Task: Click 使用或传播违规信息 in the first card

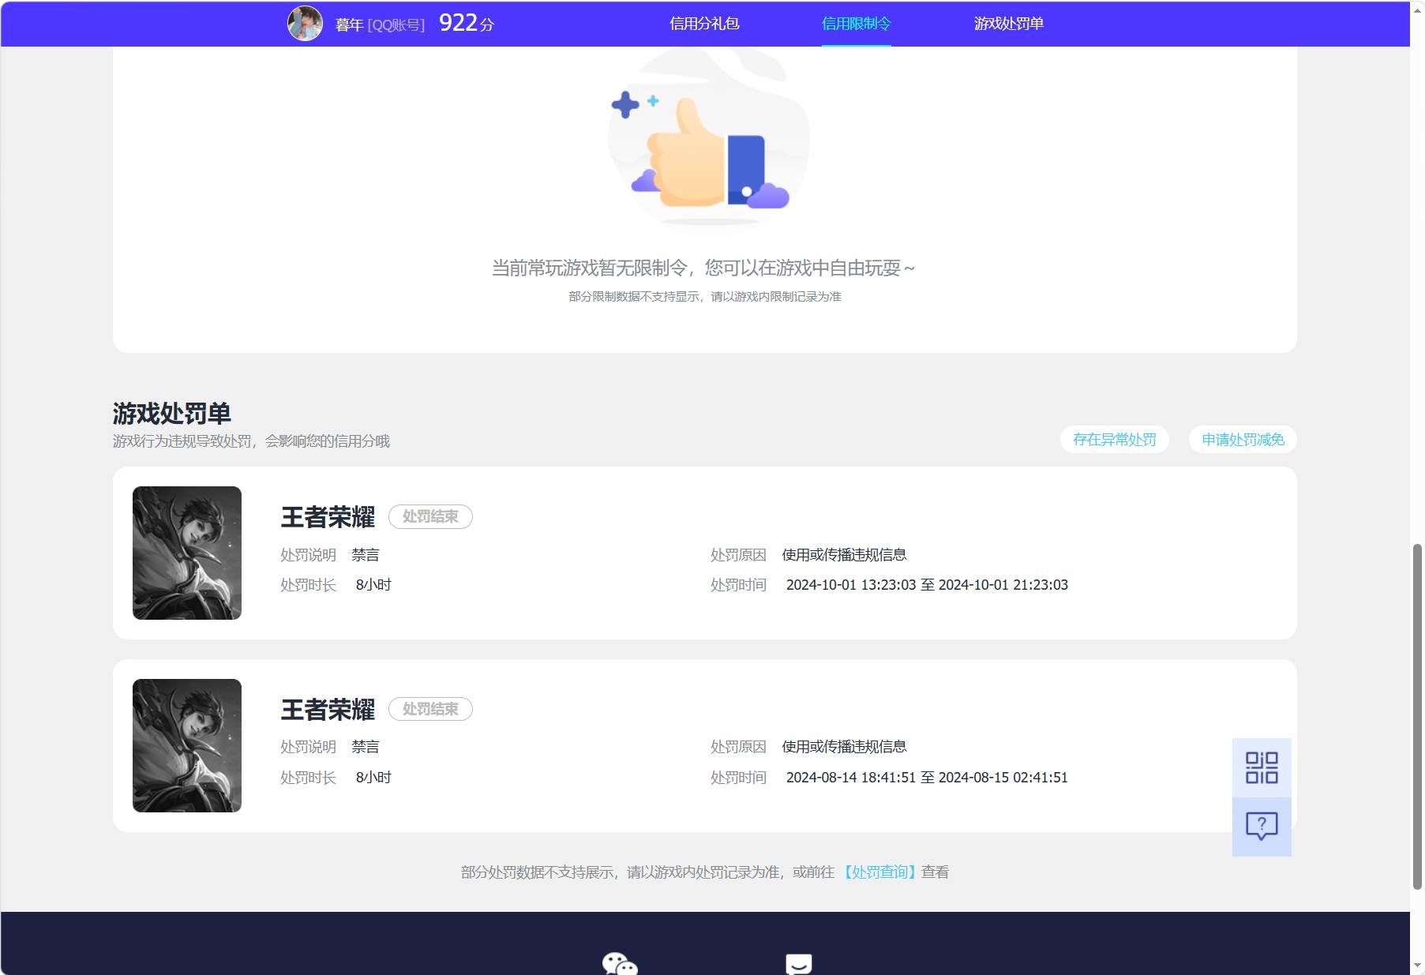Action: click(844, 555)
